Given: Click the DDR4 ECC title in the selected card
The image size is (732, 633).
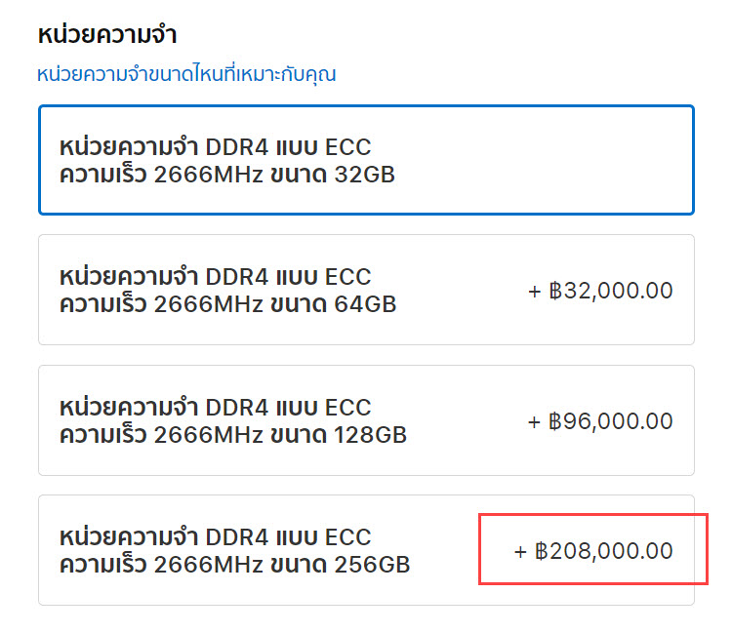Looking at the screenshot, I should [x=215, y=146].
